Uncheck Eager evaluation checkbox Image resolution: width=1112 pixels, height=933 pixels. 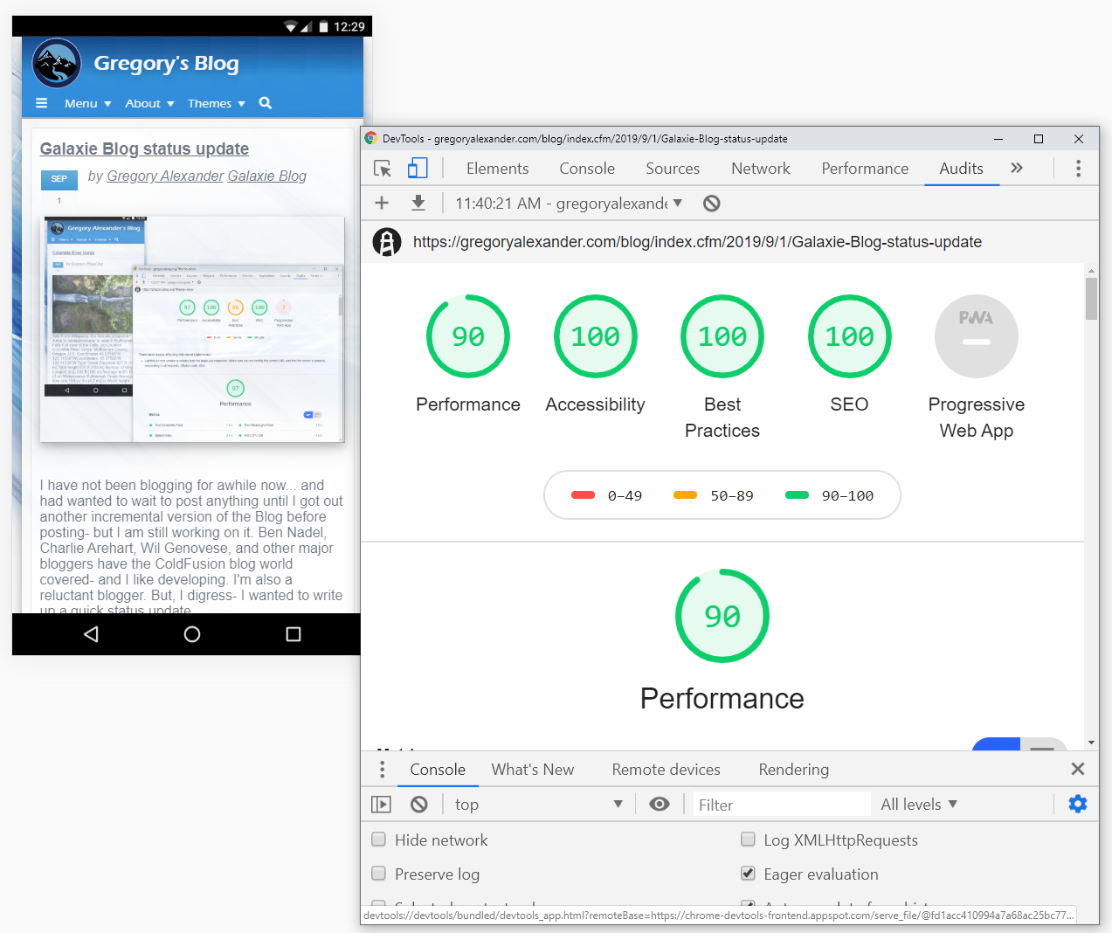tap(748, 874)
